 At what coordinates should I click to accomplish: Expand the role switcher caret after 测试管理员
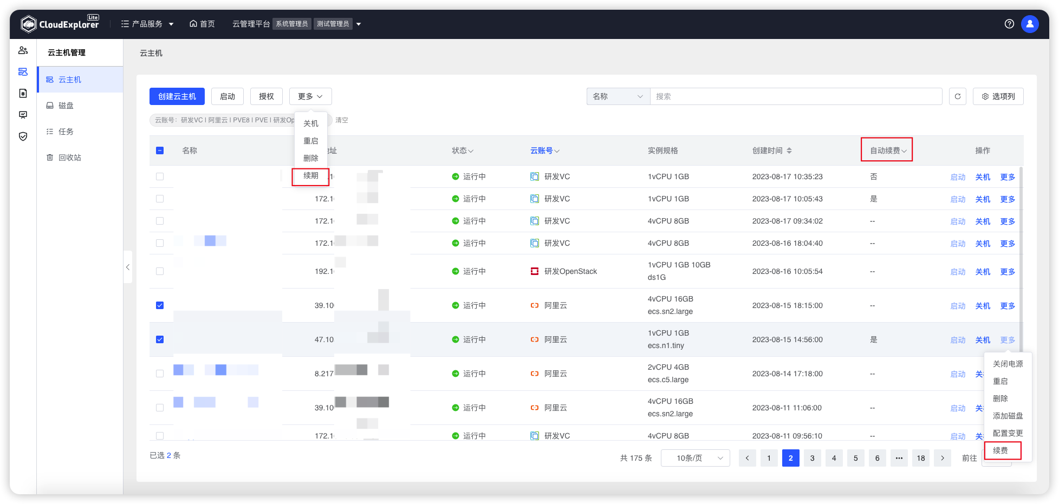click(359, 24)
